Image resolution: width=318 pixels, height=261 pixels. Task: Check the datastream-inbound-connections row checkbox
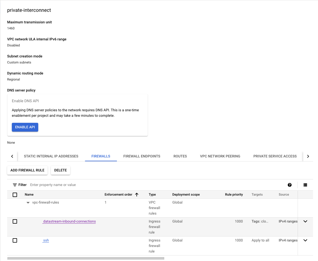15,221
